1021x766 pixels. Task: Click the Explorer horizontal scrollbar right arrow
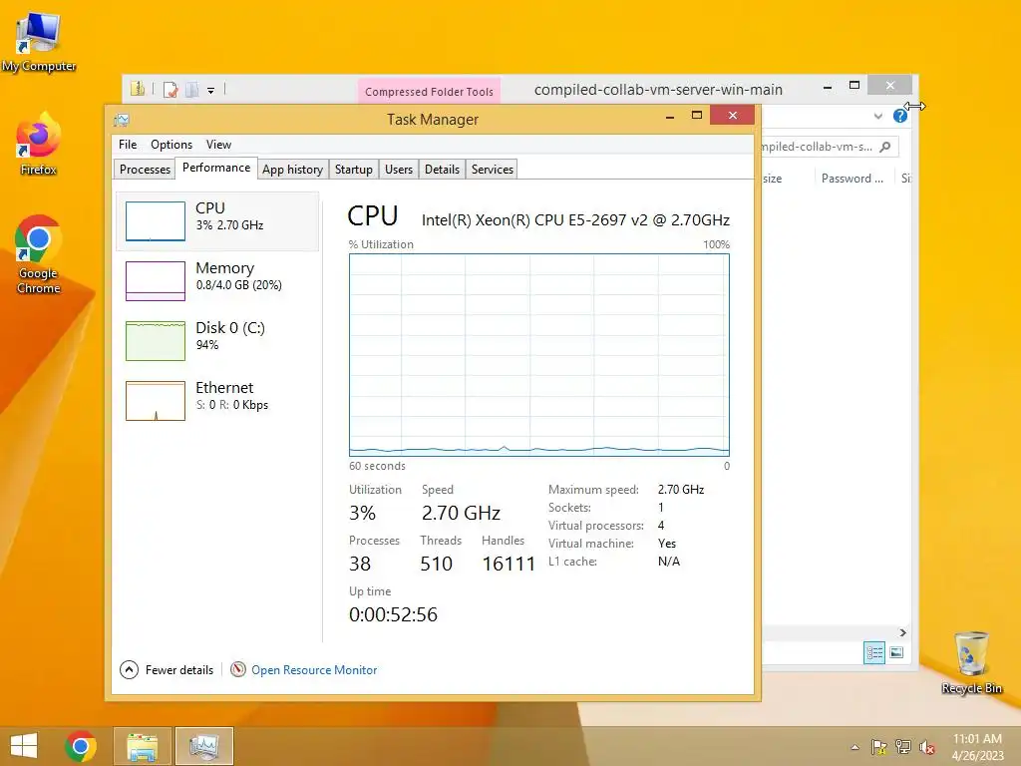coord(902,632)
